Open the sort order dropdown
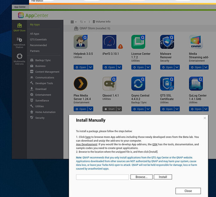The image size is (216, 197). [x=83, y=22]
